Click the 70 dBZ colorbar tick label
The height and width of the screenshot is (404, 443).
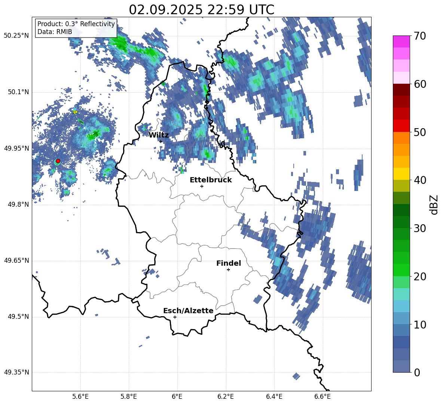click(x=420, y=36)
